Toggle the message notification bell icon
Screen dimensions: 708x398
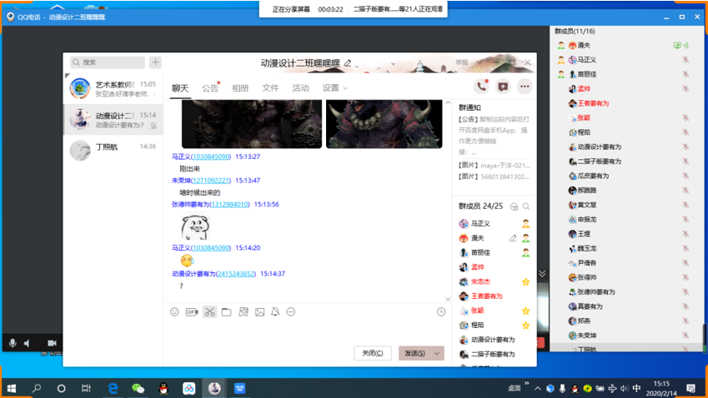(x=275, y=312)
